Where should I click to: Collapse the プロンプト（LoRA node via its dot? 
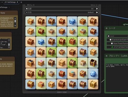click(x=106, y=56)
